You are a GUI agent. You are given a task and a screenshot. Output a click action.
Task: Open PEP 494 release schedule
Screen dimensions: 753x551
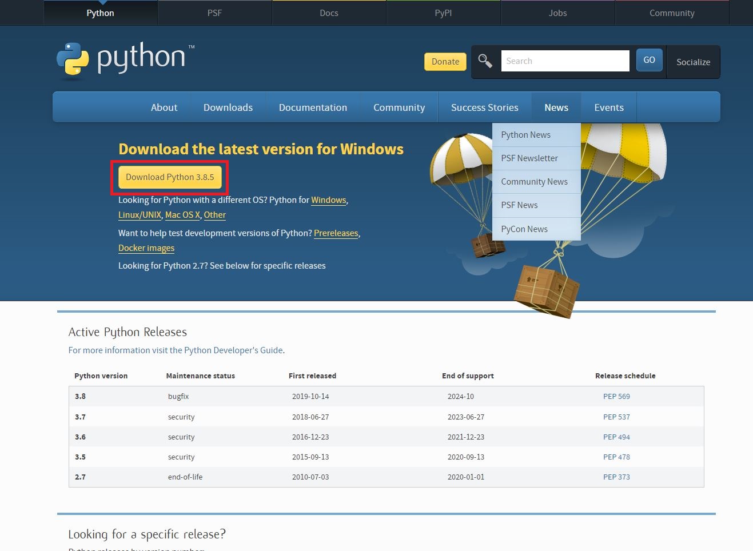point(616,437)
